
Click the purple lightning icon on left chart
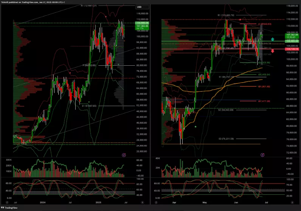[x=124, y=155]
